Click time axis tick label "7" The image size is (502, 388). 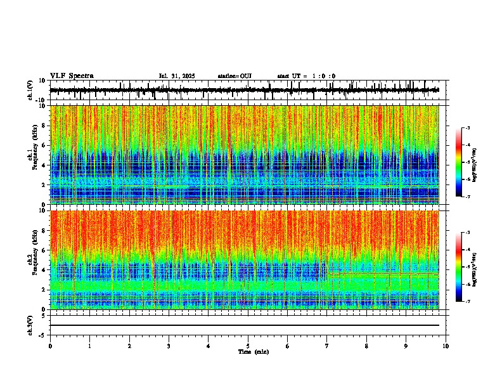point(326,346)
